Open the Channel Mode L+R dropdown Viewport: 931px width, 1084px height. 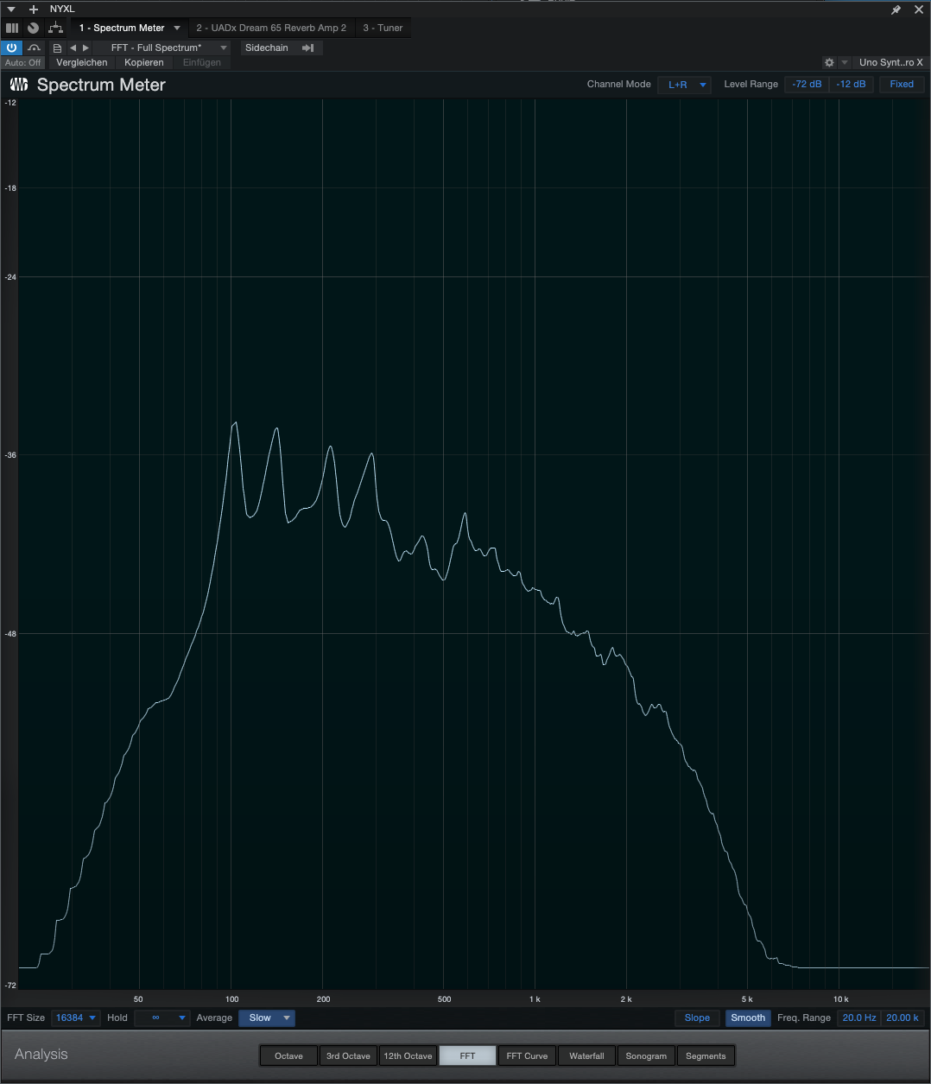(x=684, y=85)
